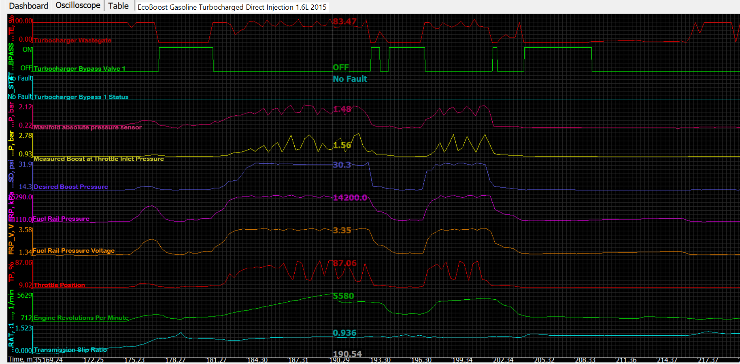Click time axis tick 211.36
740x364 pixels.
tap(626, 360)
